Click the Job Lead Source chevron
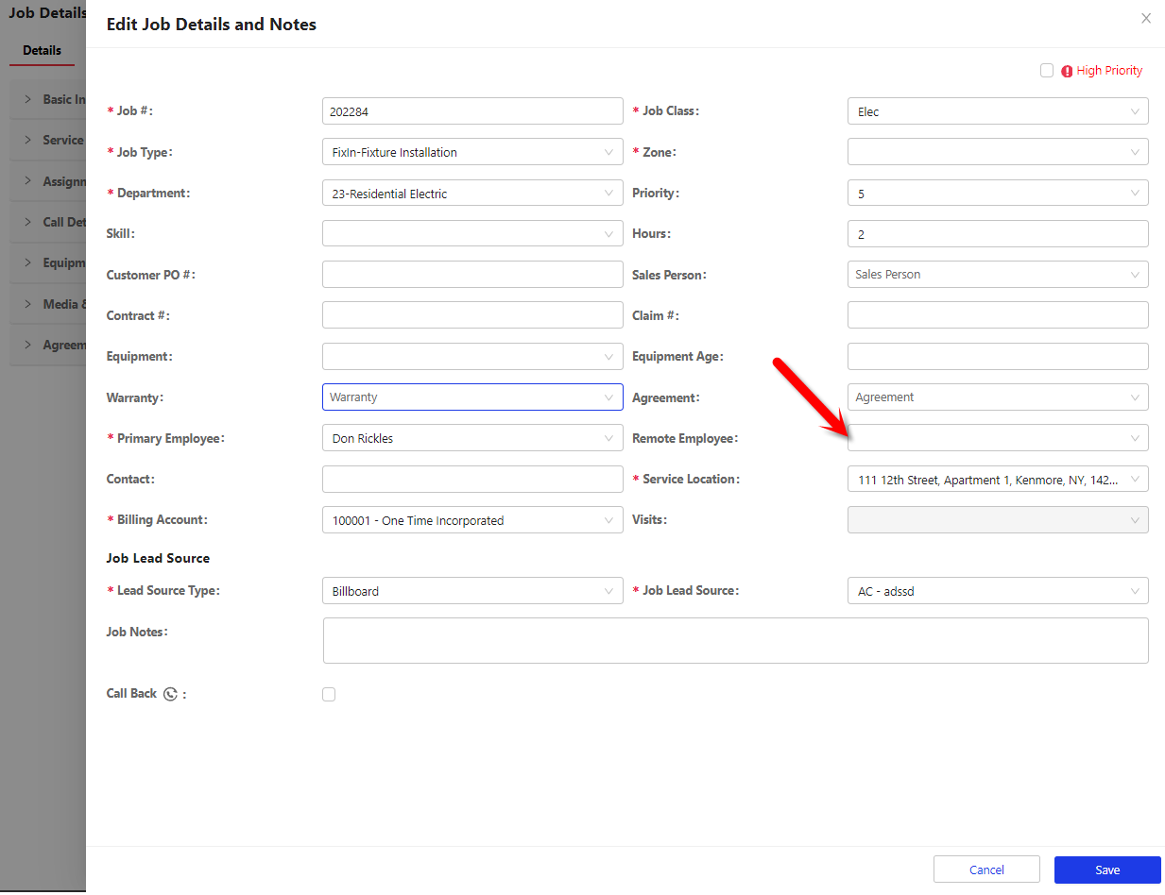This screenshot has width=1165, height=895. coord(1135,591)
